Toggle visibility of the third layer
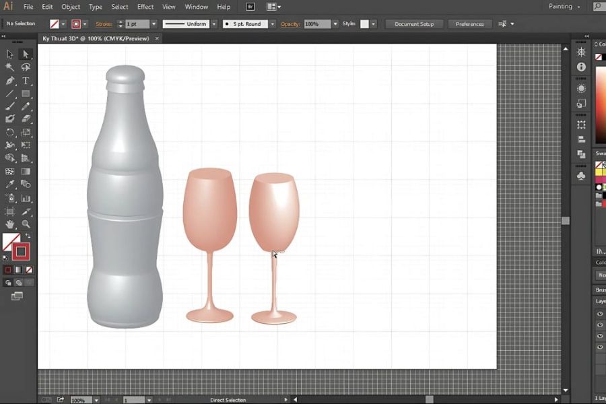The width and height of the screenshot is (606, 404). click(x=599, y=335)
